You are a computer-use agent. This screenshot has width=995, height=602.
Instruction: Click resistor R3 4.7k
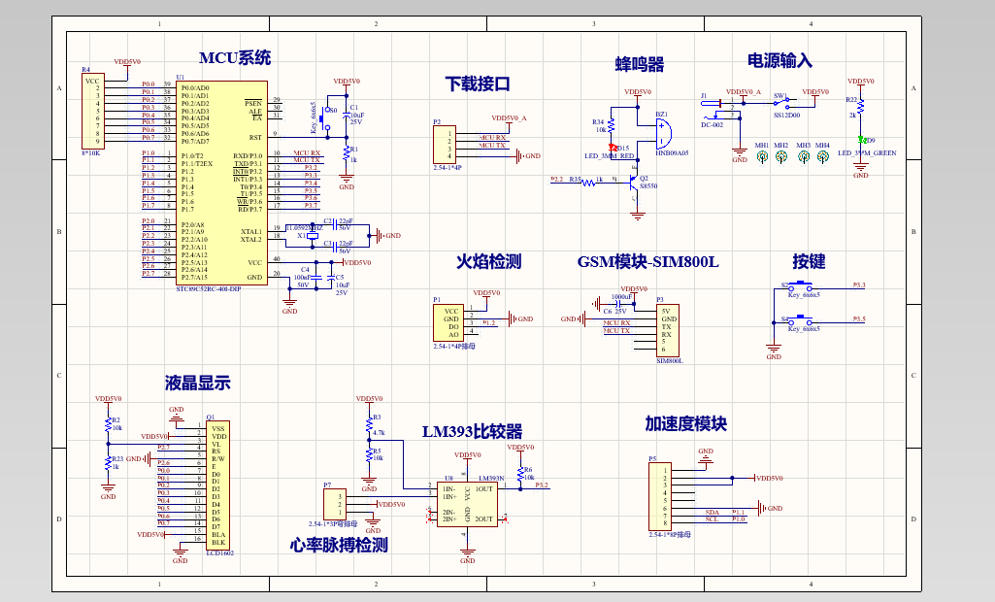[369, 424]
